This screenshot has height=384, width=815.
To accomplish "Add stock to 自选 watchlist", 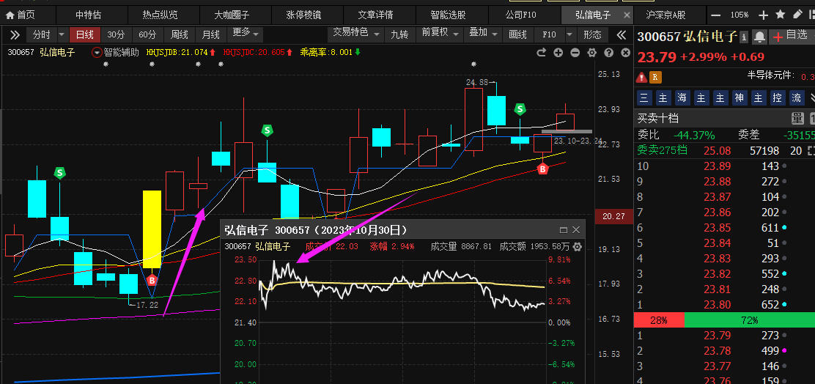I will click(x=791, y=36).
